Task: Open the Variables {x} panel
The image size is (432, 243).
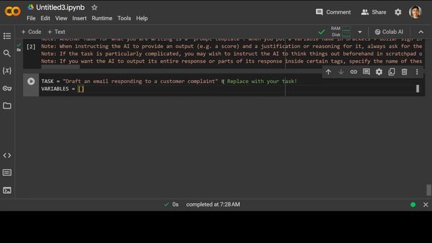Action: click(7, 70)
